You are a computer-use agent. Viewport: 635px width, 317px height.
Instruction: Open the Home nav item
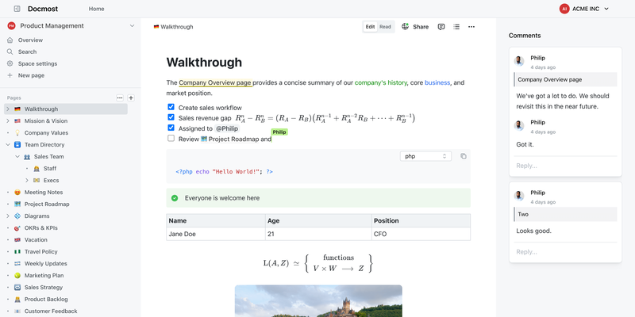(x=96, y=9)
